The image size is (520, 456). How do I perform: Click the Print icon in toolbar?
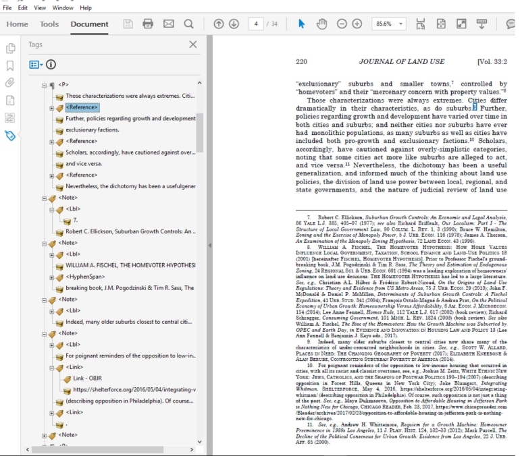(x=148, y=24)
